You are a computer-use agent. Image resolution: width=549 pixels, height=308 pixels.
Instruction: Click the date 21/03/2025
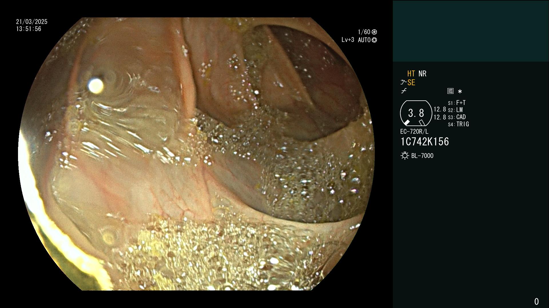pos(32,22)
